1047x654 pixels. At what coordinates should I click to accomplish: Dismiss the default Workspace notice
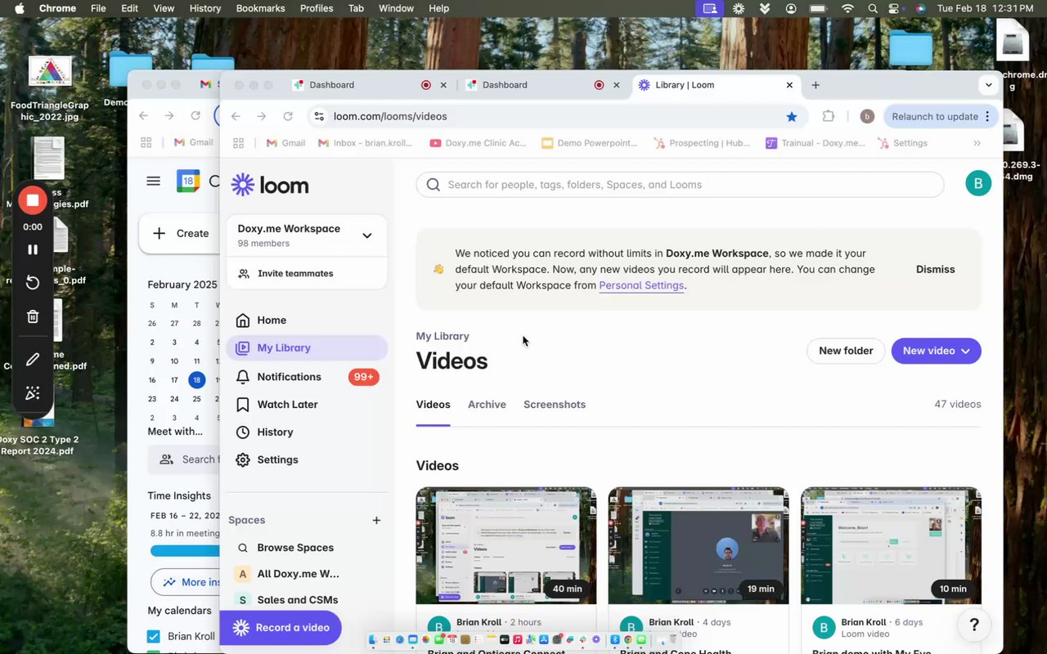(936, 269)
